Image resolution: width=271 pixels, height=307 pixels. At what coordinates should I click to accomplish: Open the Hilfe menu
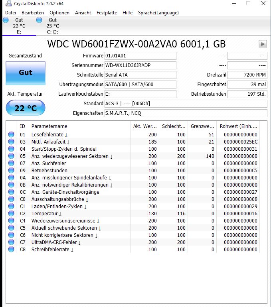click(128, 13)
